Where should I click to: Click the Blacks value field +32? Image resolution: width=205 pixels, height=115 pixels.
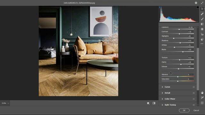pos(191,50)
